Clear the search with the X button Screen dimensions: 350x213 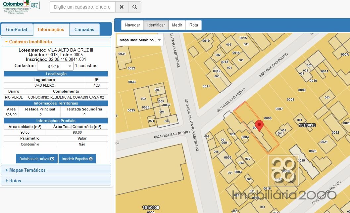click(122, 7)
